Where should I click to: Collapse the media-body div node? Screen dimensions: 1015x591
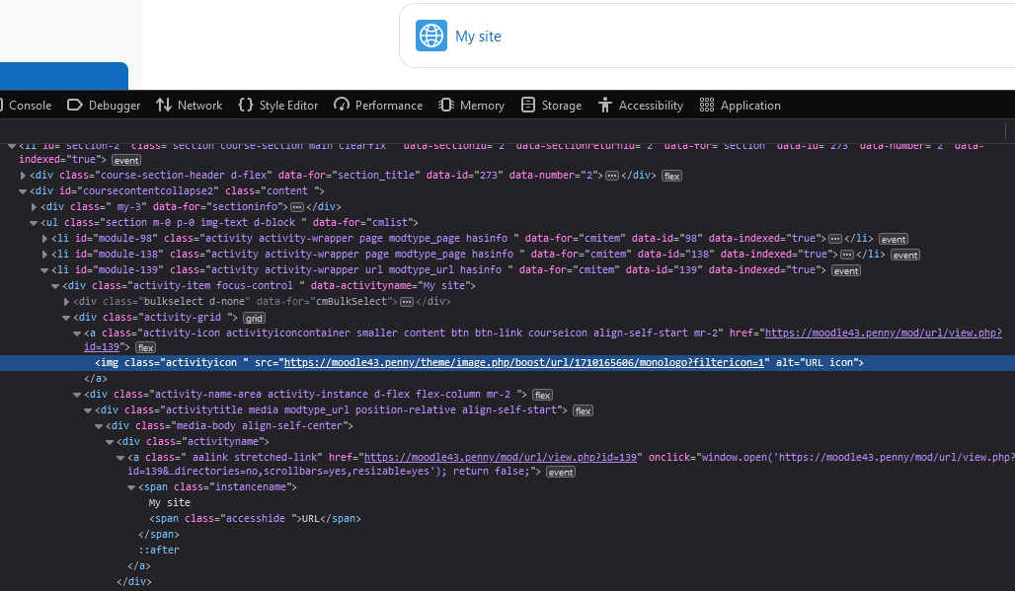100,427
